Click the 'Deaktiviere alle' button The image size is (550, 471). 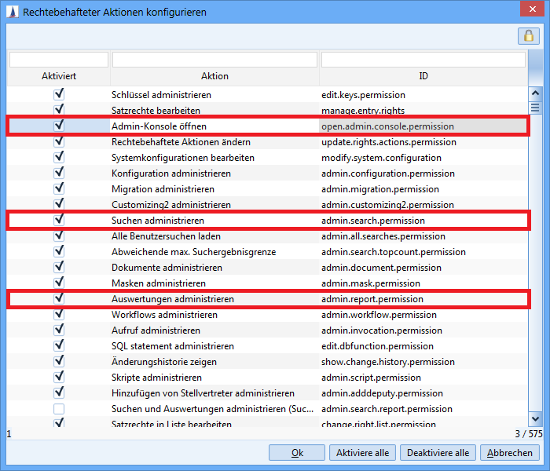tap(438, 453)
